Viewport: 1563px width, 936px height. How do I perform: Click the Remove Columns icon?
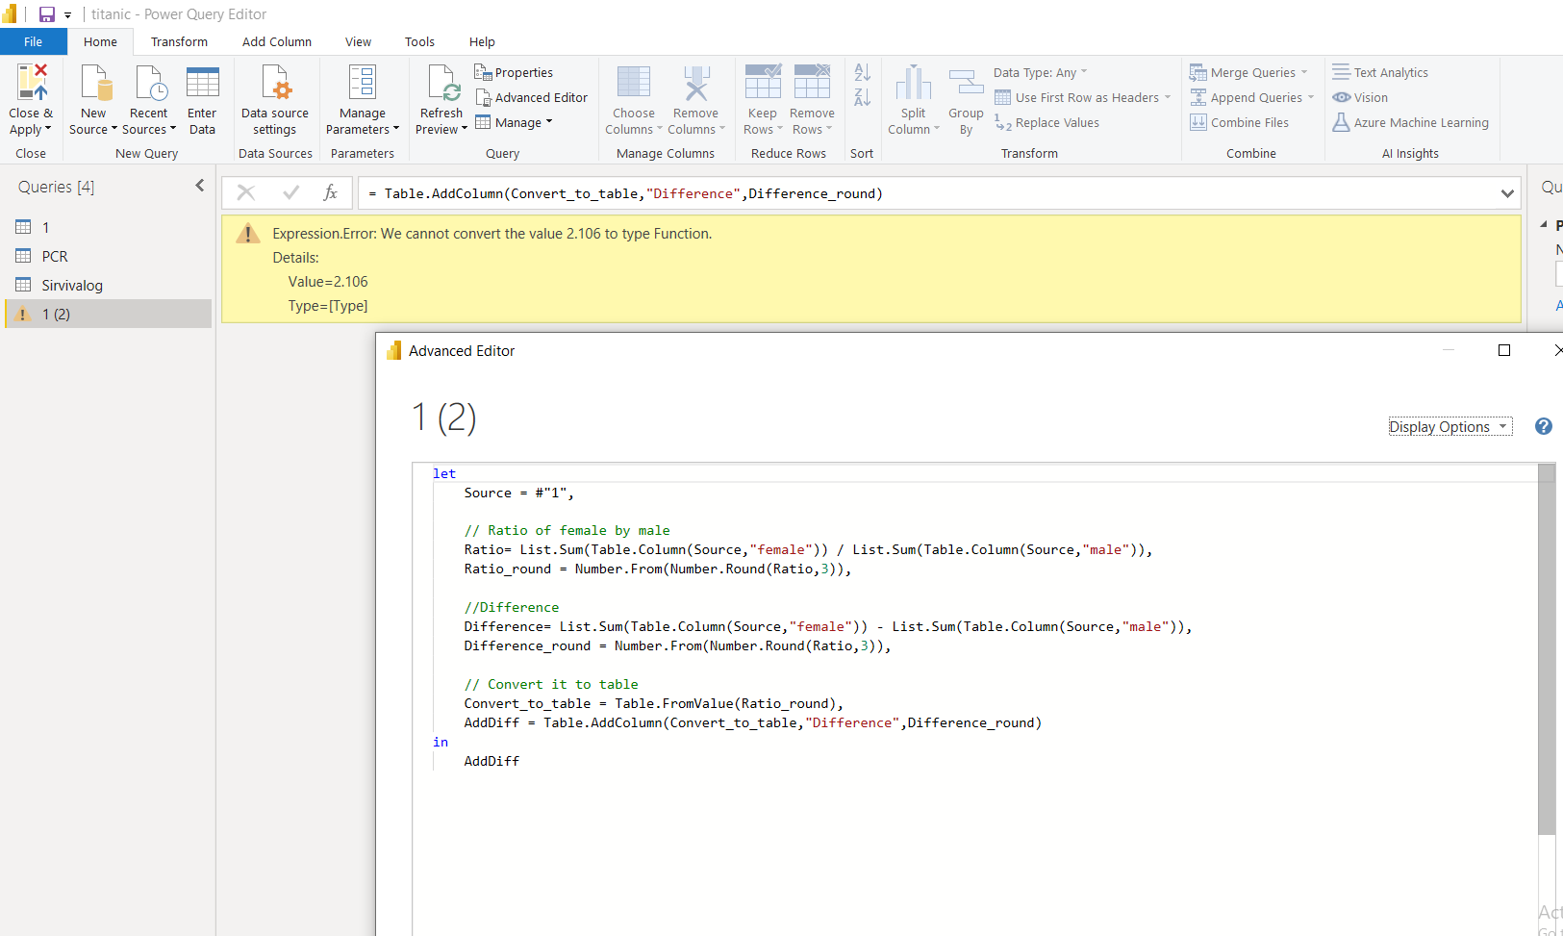click(x=696, y=83)
